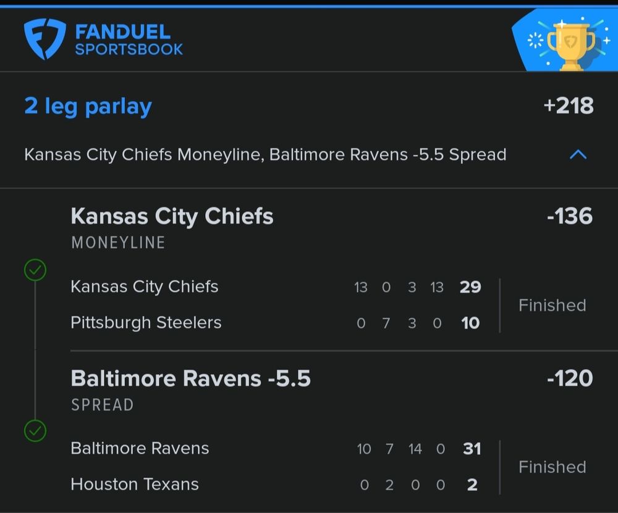Click the Chiefs leg green checkmark
This screenshot has width=618, height=513.
[35, 270]
